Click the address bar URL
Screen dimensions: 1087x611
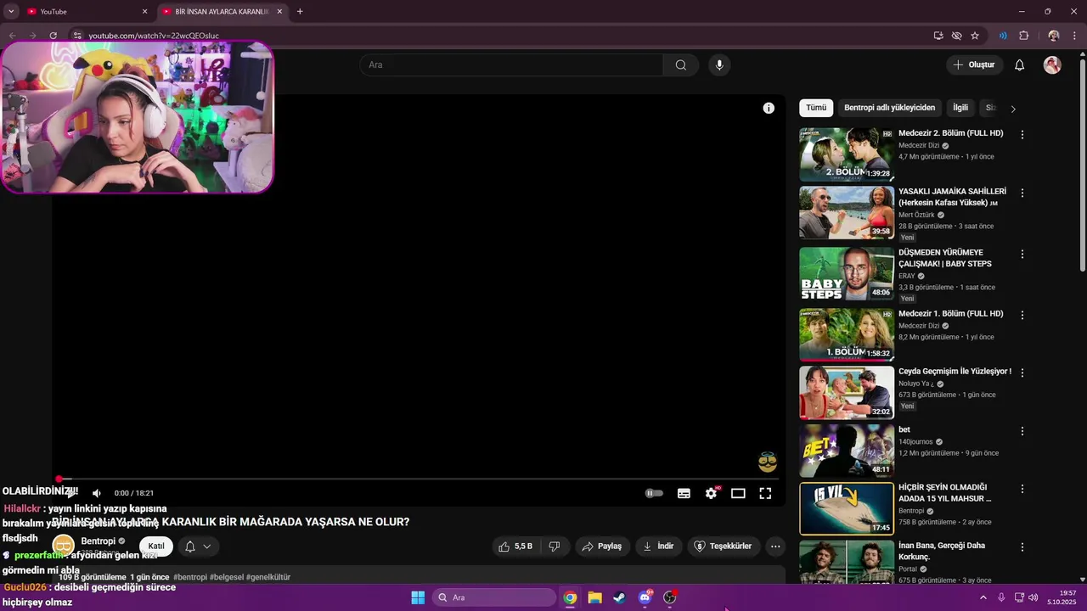tap(154, 36)
